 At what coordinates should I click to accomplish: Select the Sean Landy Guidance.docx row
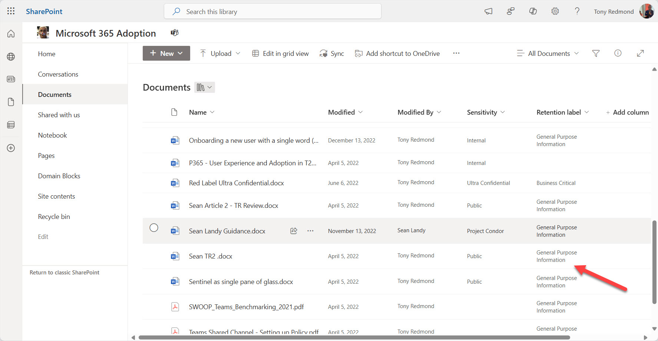154,228
